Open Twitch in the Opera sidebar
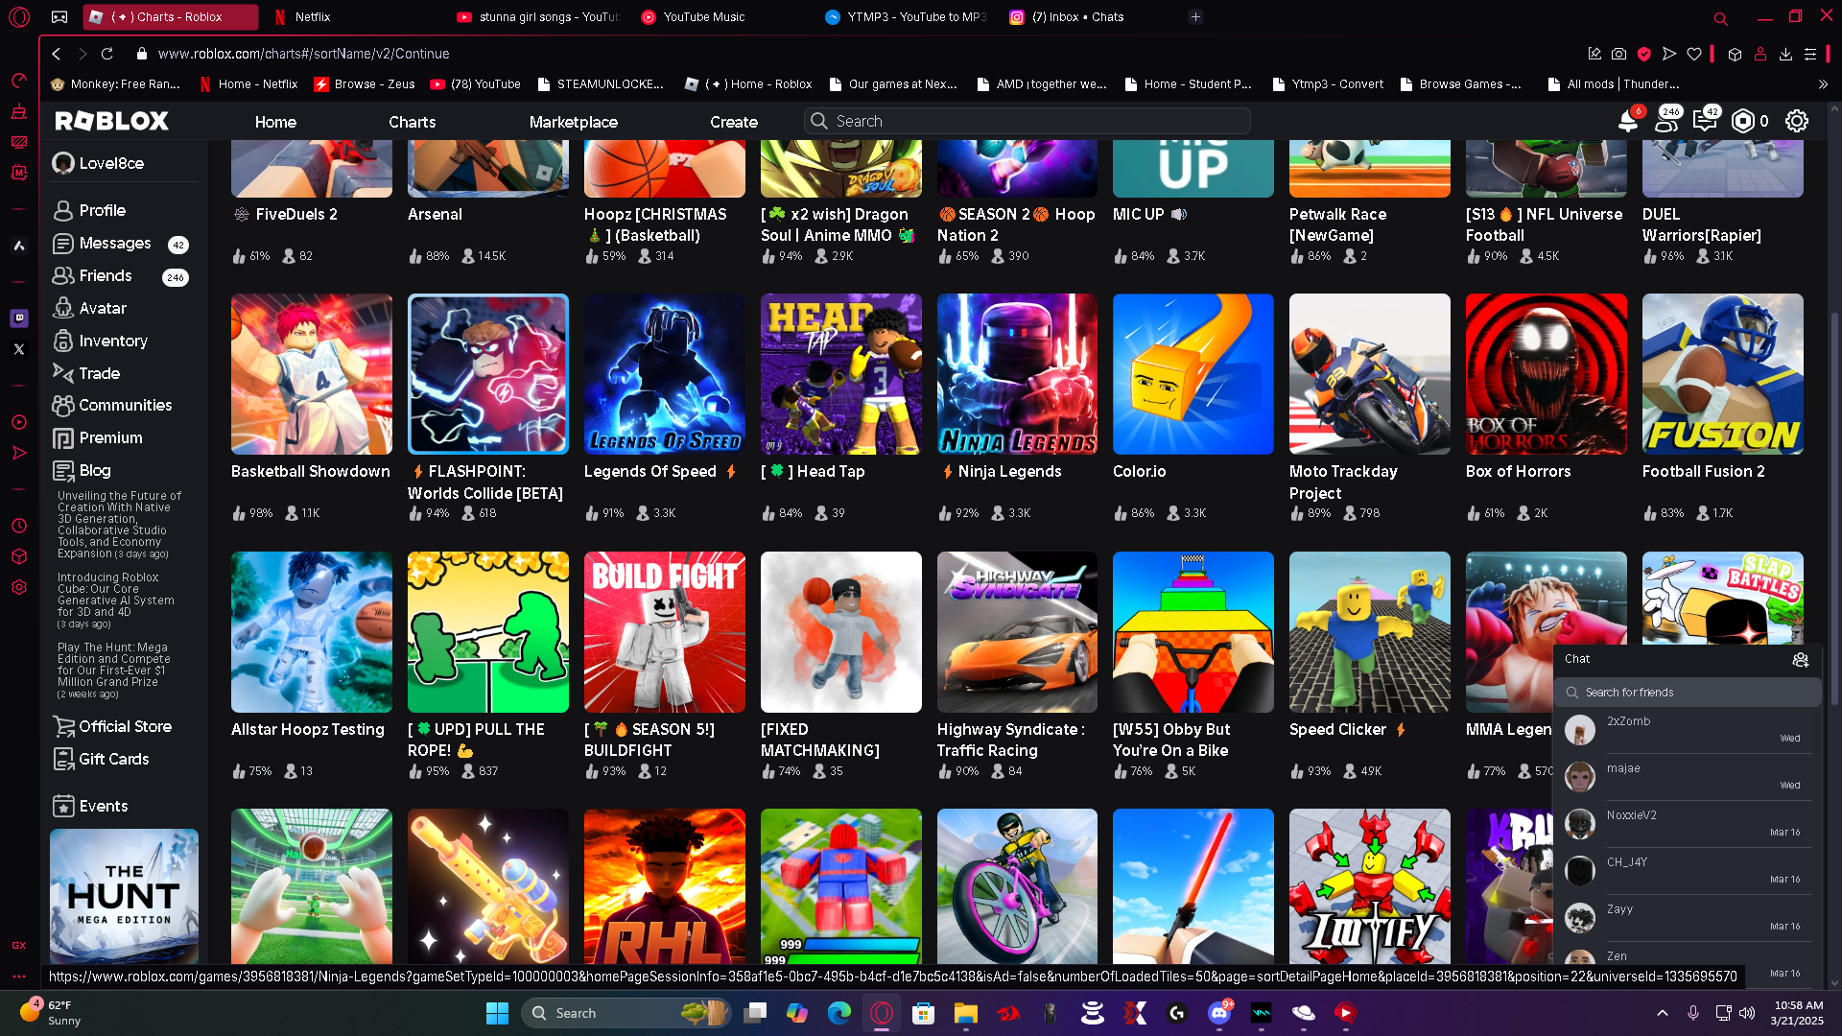 click(19, 318)
